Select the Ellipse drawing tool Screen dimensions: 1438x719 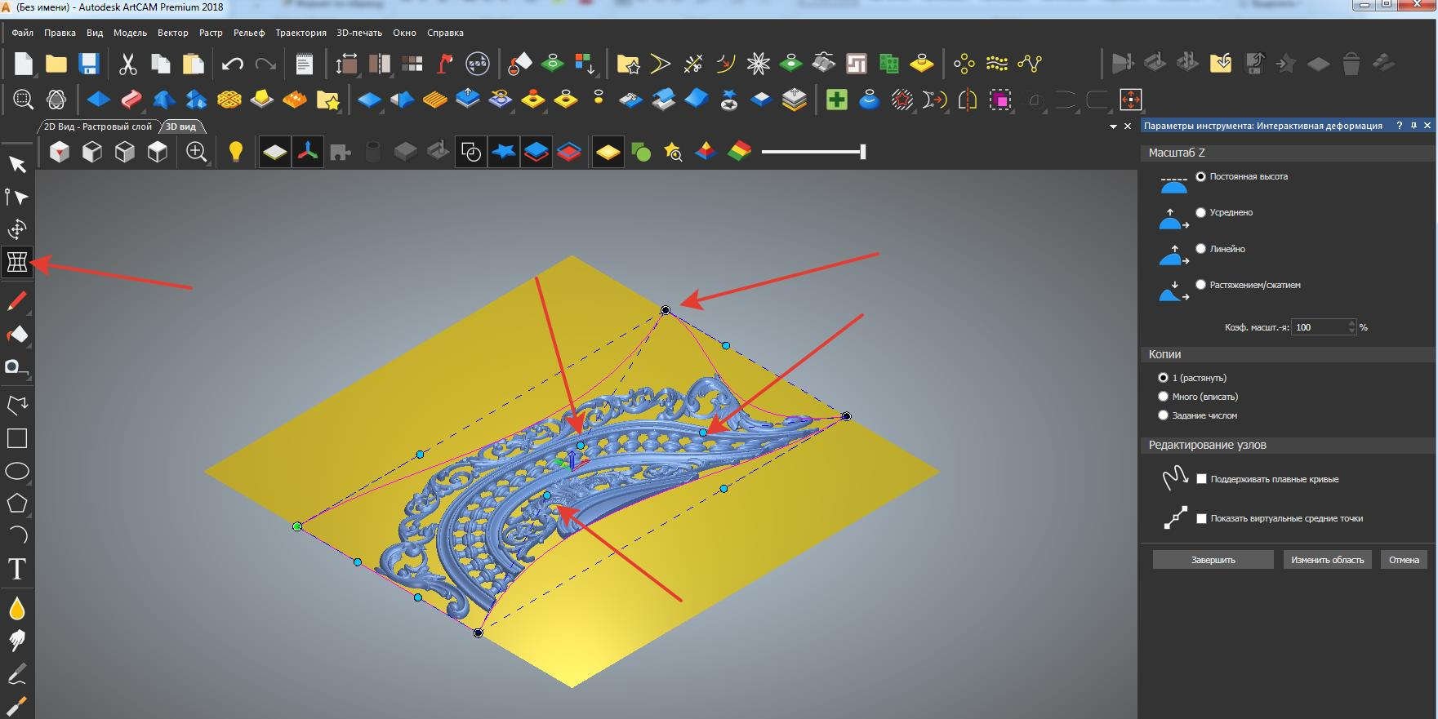17,471
